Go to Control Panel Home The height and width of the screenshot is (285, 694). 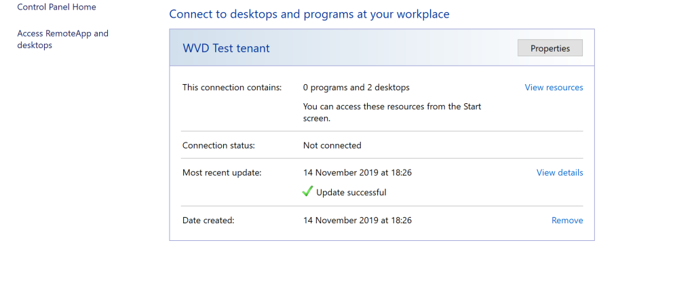point(57,7)
